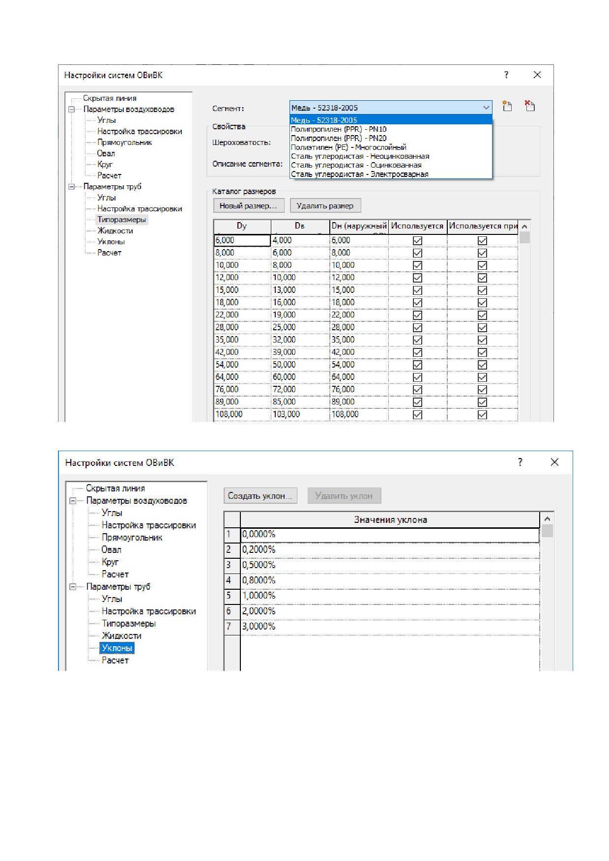Click vertical scrollbar thumb of size catalog

point(524,237)
